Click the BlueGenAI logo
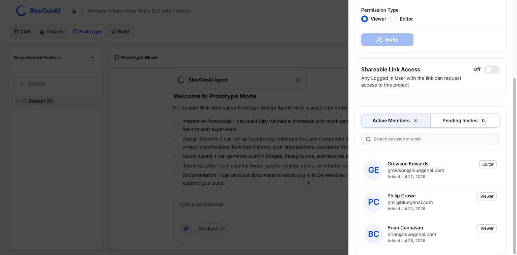The image size is (517, 255). (38, 11)
